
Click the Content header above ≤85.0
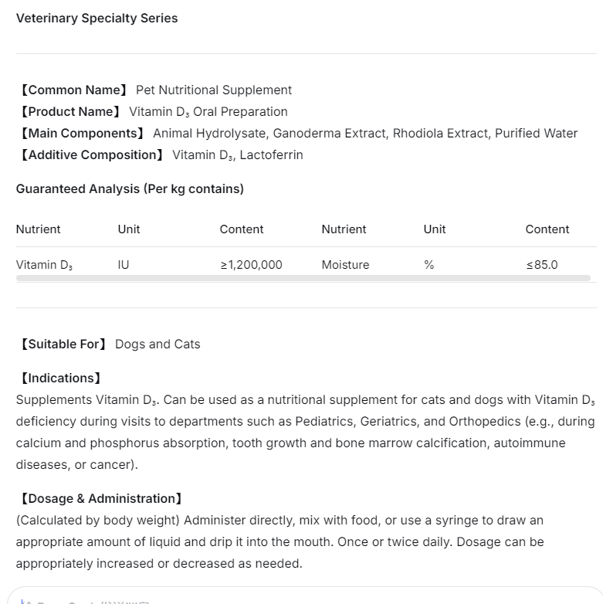[547, 229]
